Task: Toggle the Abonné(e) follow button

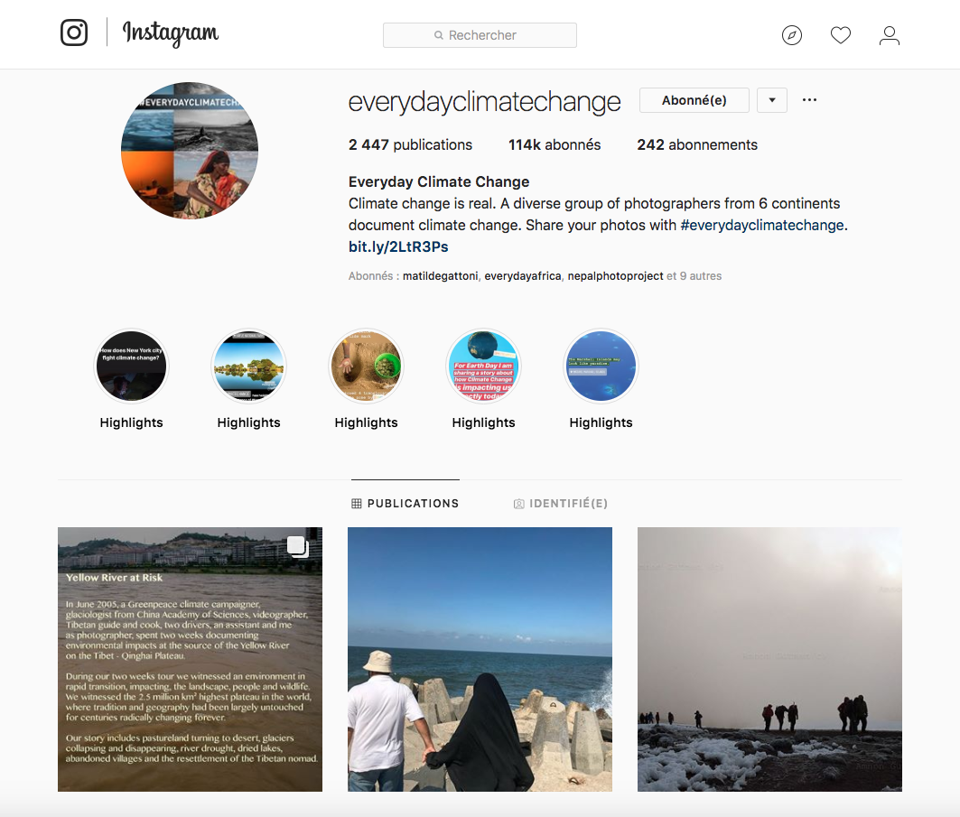Action: click(x=694, y=100)
